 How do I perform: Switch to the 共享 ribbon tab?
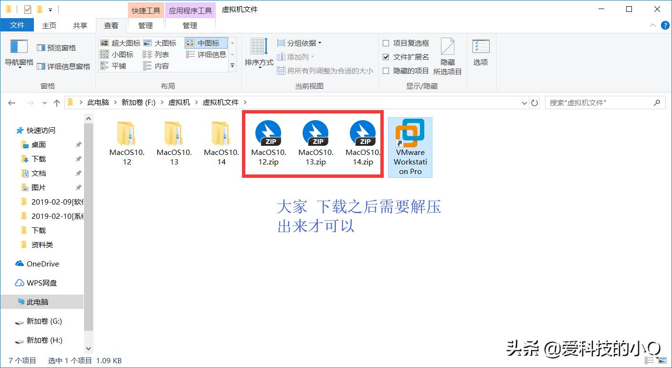point(80,25)
